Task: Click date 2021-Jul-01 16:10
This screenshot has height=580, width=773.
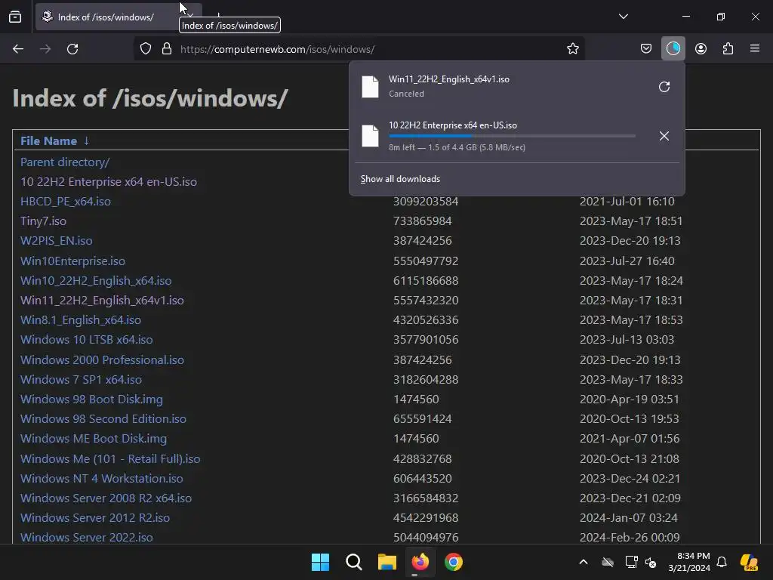Action: pos(627,202)
